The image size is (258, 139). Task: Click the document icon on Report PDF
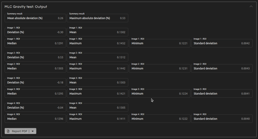(x=8, y=131)
